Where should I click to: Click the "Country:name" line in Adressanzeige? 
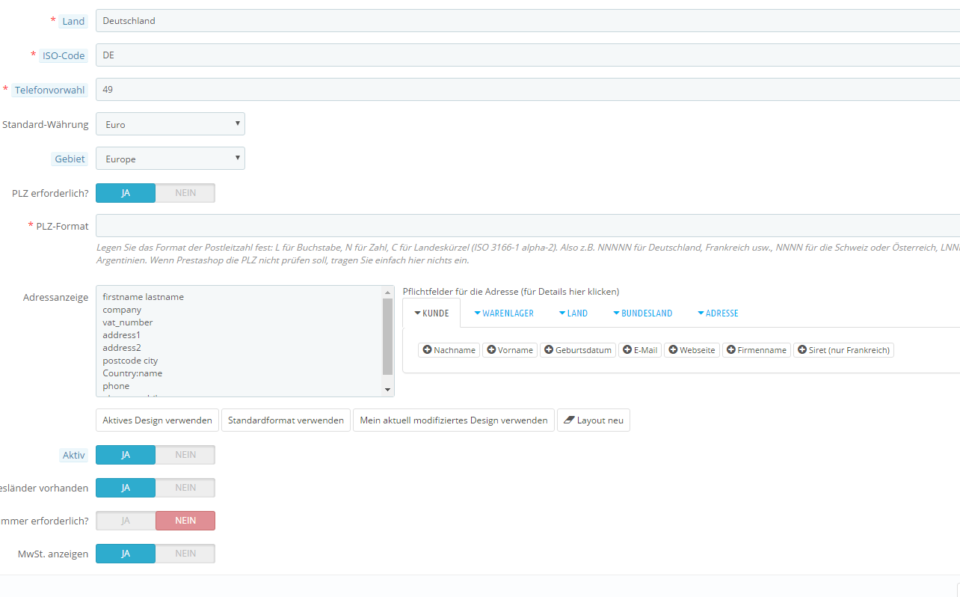[132, 373]
